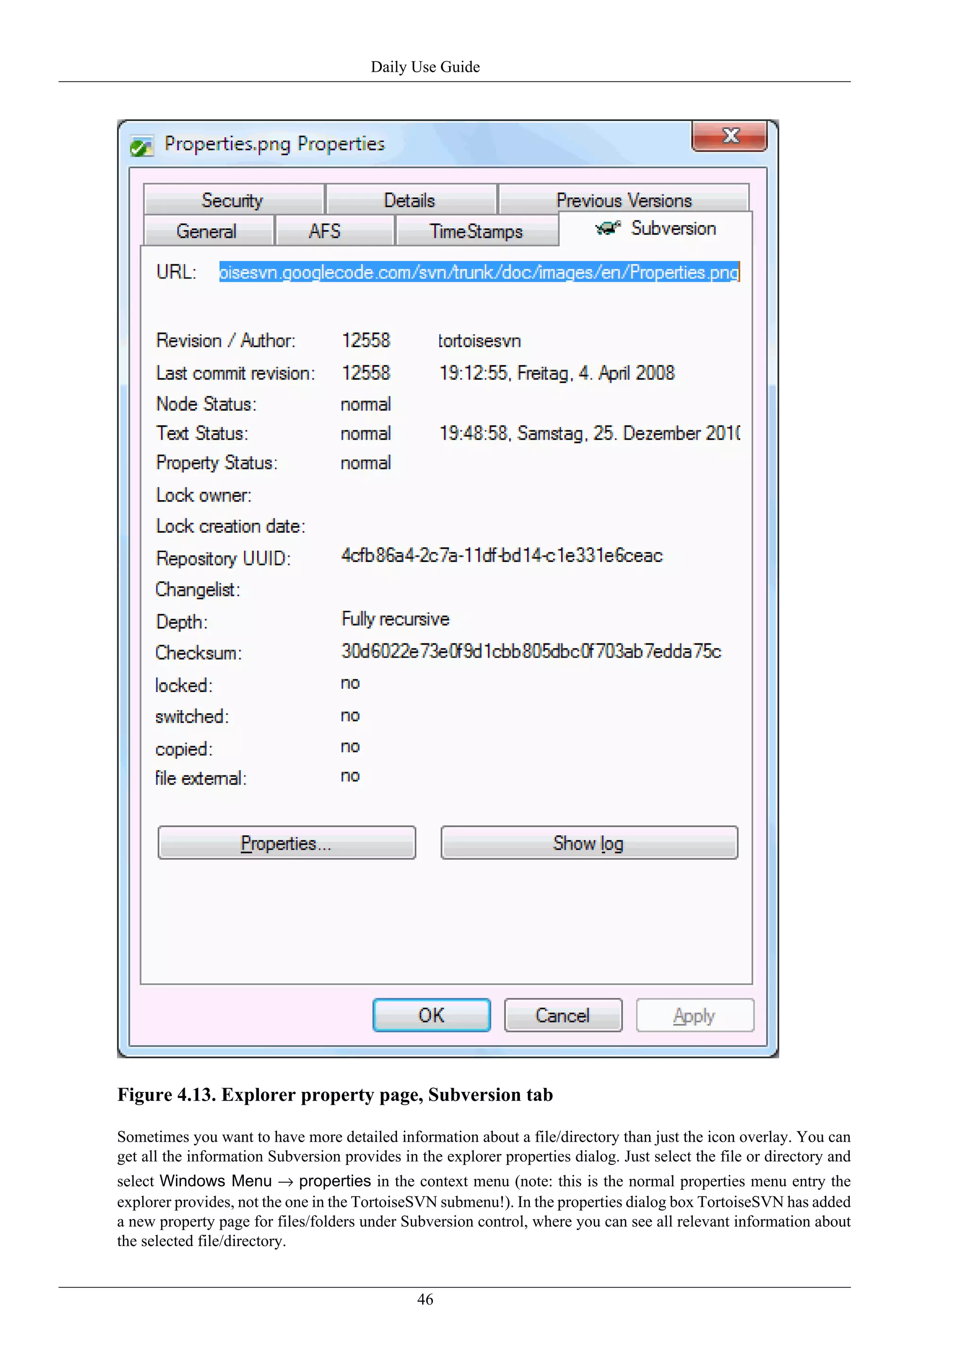The image size is (968, 1369).
Task: Click the Revision / Author: label
Action: coord(226,340)
